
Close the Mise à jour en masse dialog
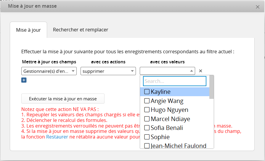(258, 7)
